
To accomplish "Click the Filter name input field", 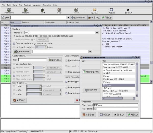I will [x=116, y=105].
